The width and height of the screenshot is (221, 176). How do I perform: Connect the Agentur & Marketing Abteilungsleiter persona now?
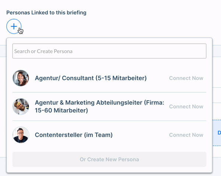pos(186,107)
